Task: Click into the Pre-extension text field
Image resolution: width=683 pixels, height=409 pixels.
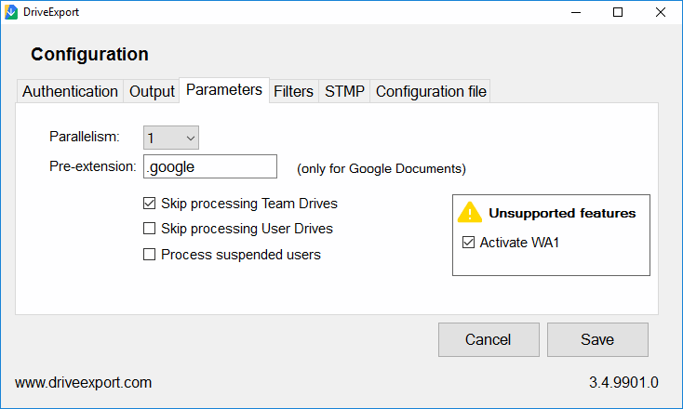Action: [210, 166]
